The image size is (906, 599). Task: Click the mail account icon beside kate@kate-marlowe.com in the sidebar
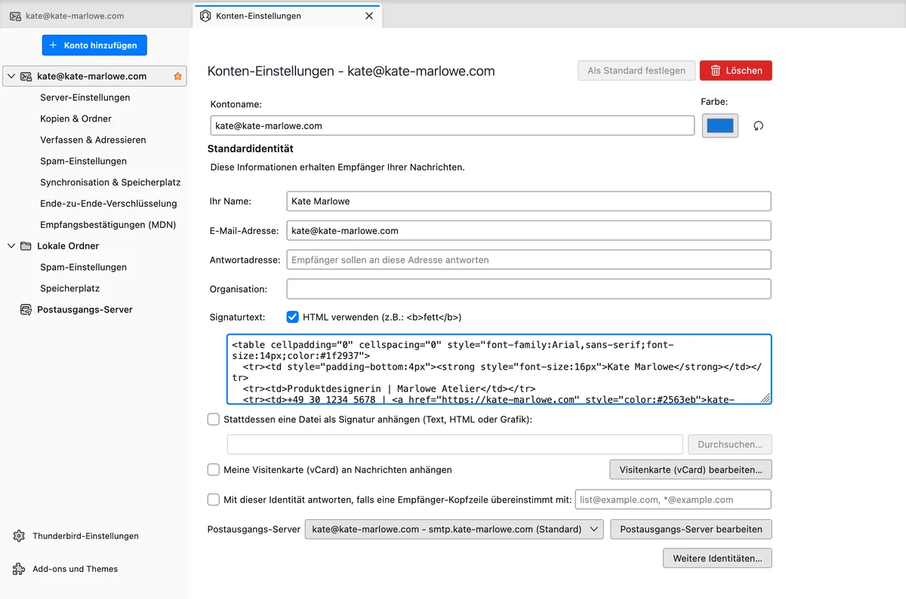click(x=26, y=76)
